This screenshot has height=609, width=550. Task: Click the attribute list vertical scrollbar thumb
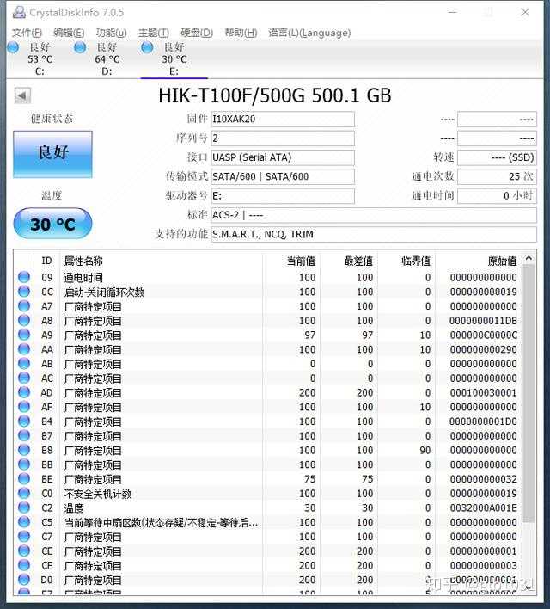[529, 393]
